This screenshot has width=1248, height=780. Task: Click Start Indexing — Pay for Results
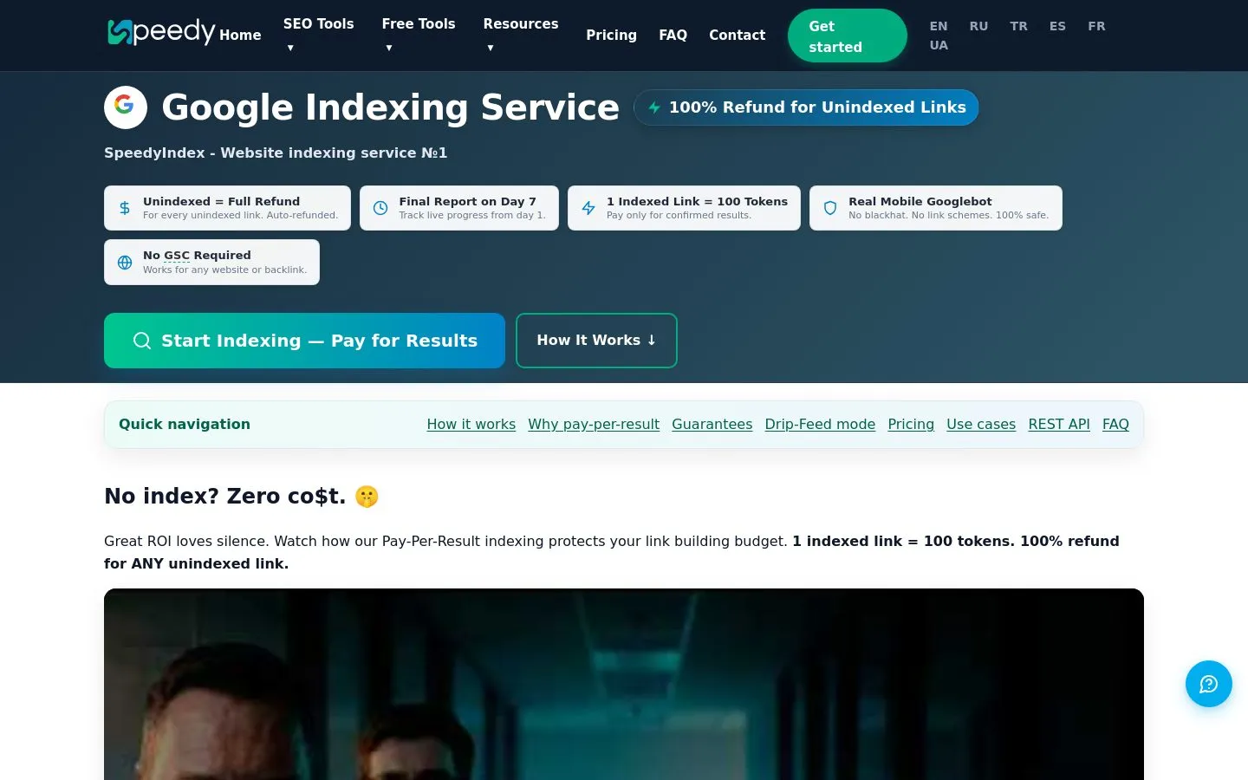click(304, 341)
